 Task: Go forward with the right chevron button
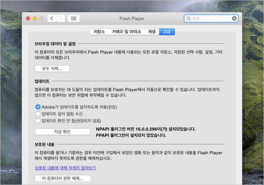click(x=61, y=18)
